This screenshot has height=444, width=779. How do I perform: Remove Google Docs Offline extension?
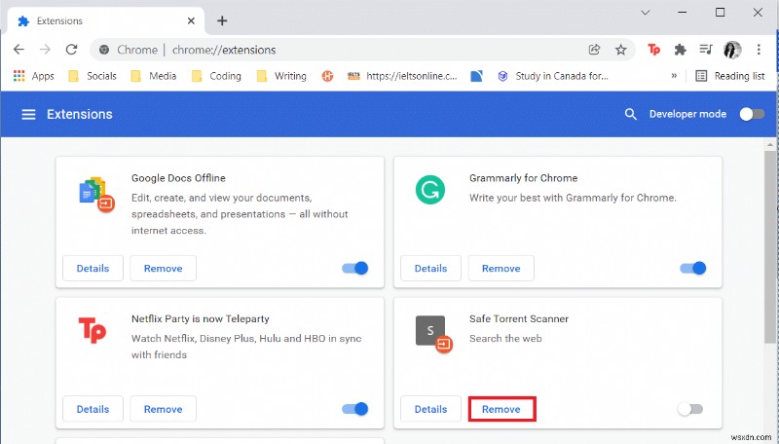coord(163,268)
